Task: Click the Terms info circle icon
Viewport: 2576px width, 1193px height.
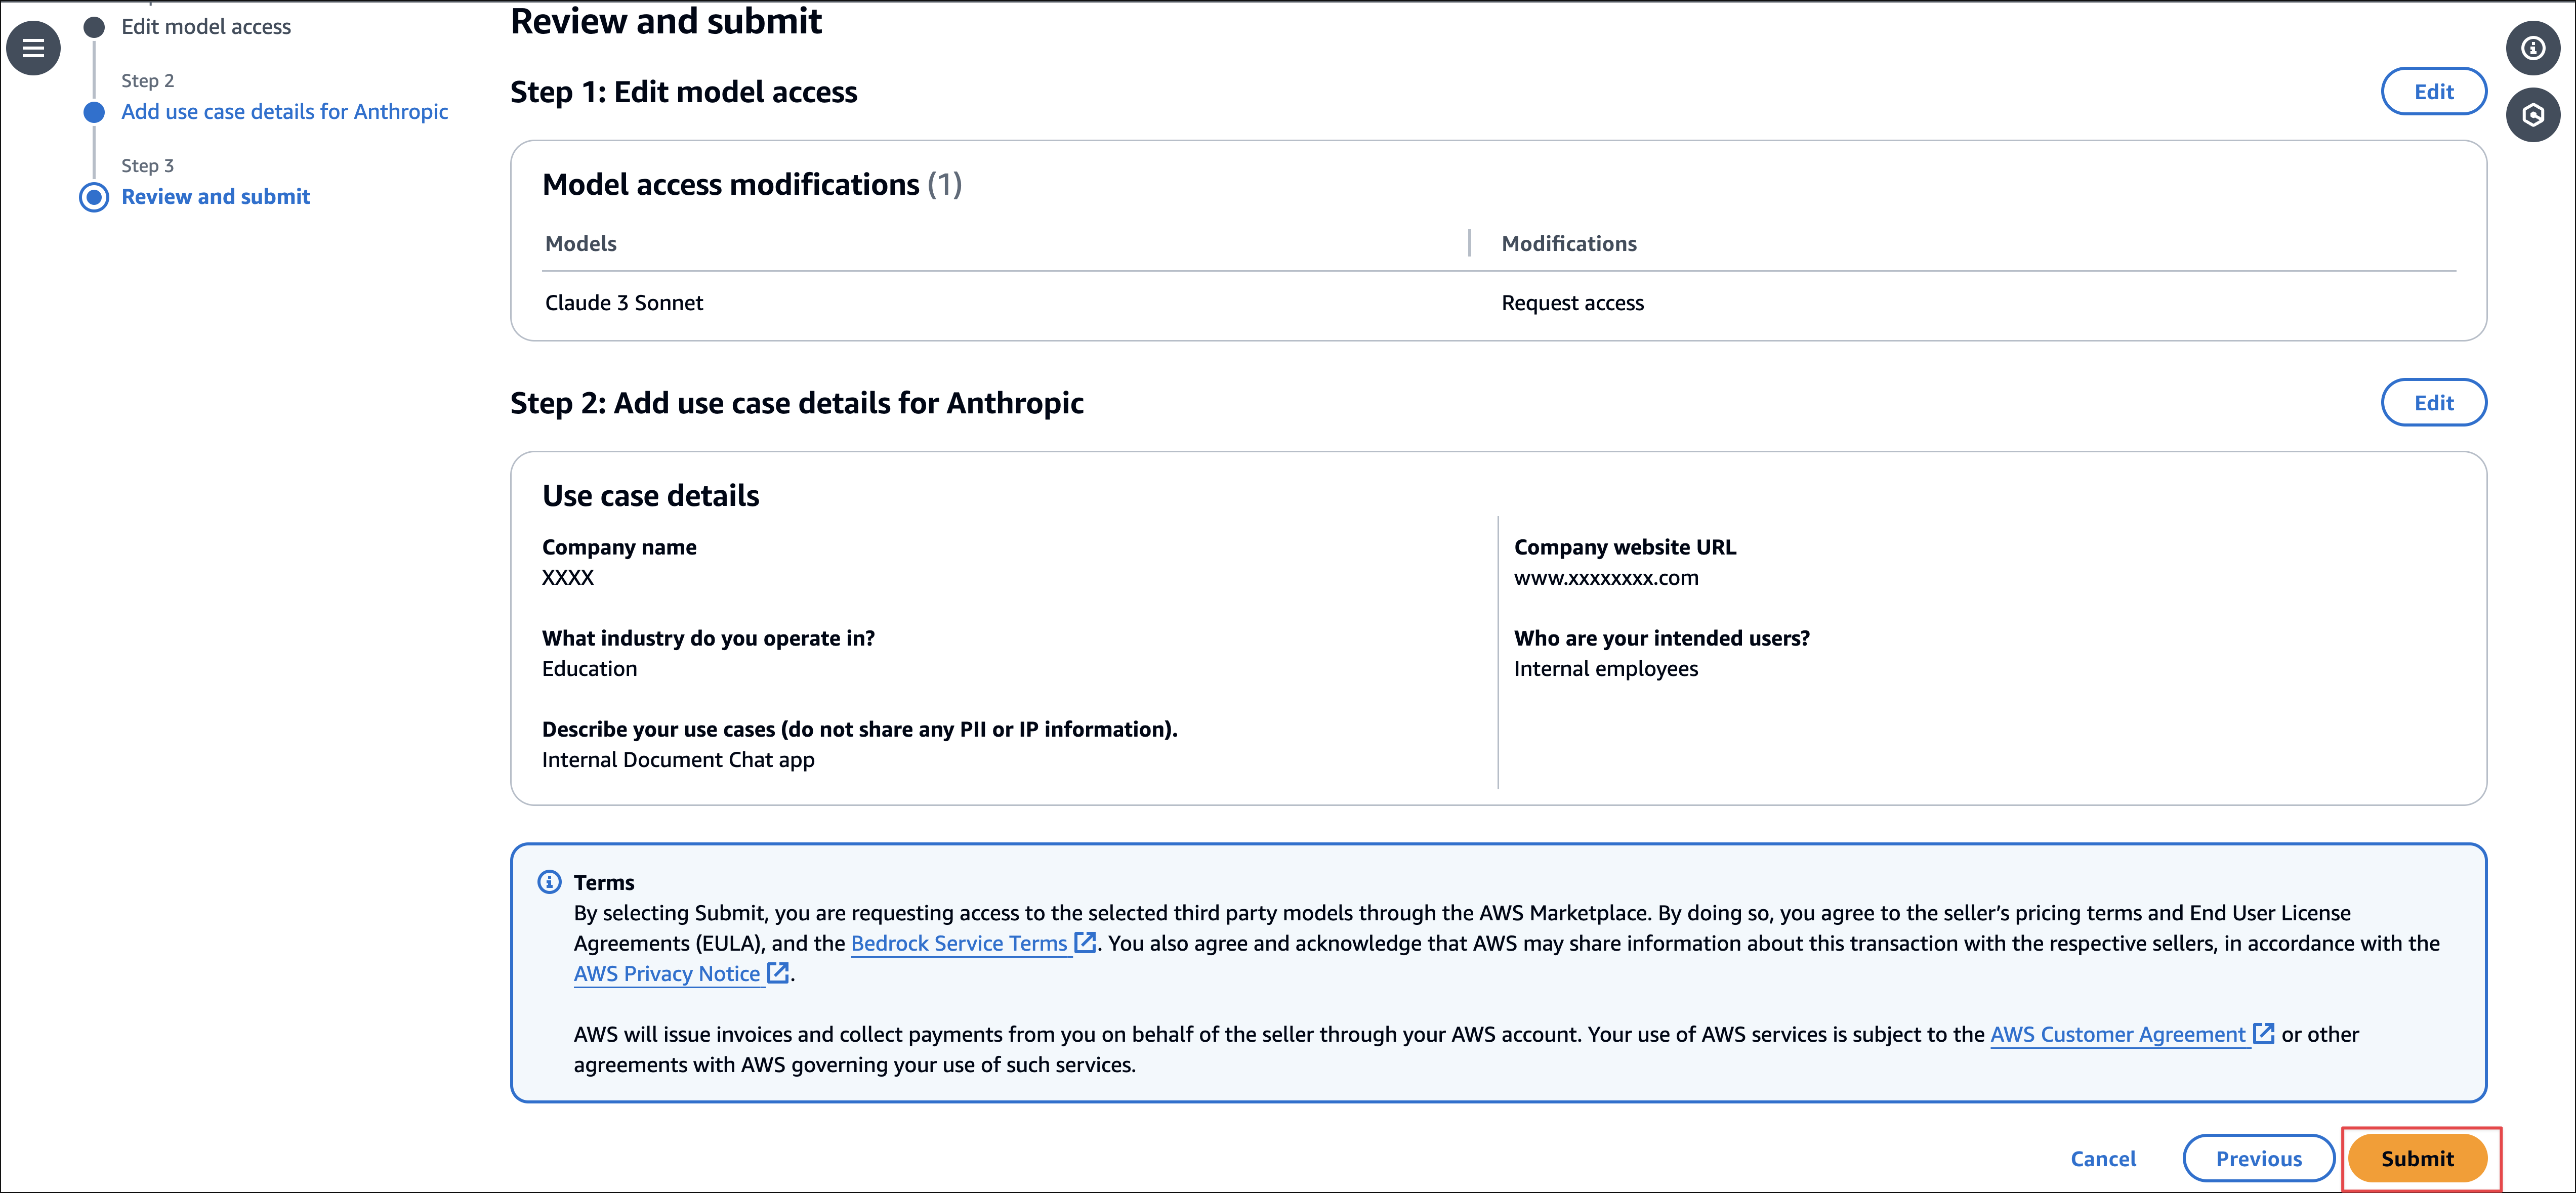Action: pos(549,881)
